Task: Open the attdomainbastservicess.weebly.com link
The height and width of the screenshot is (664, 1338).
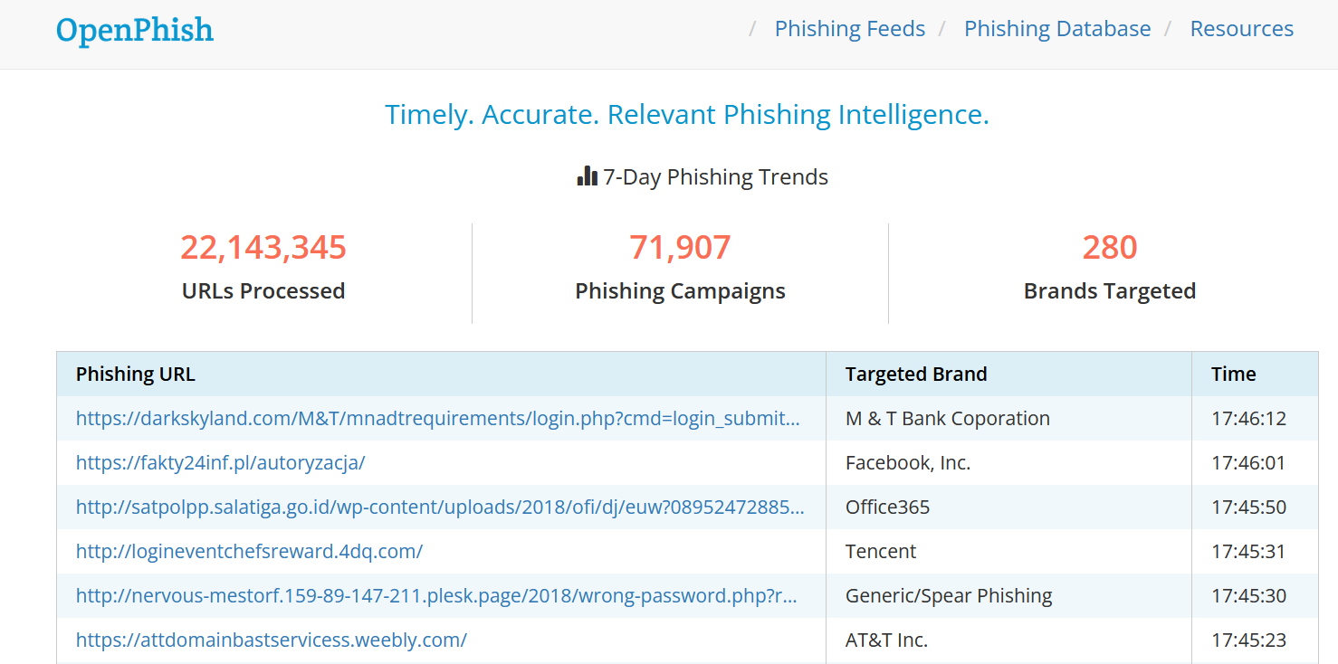Action: [x=272, y=640]
